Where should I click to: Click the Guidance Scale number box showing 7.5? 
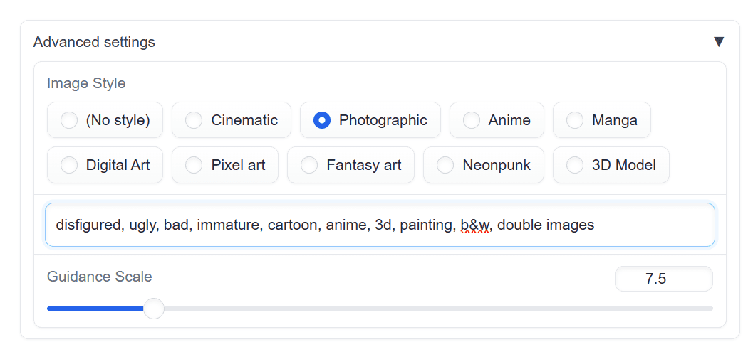664,279
